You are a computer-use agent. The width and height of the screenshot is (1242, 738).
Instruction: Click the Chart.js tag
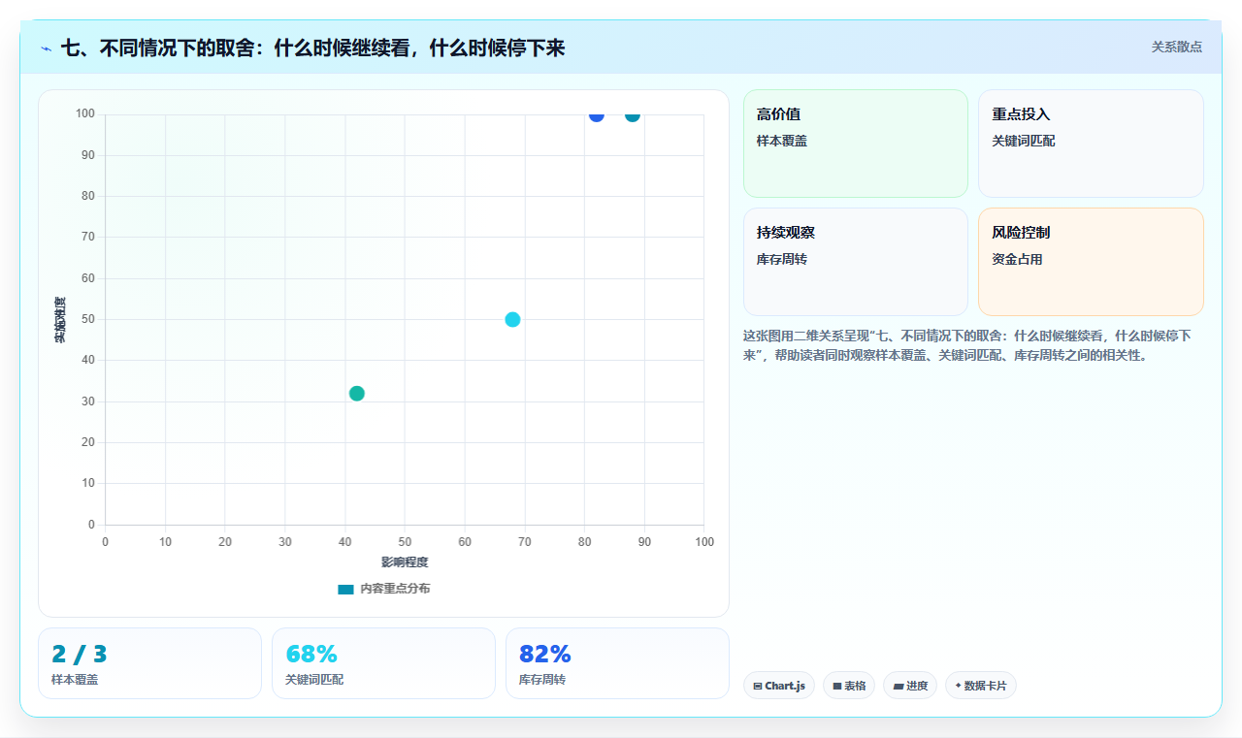[x=779, y=686]
